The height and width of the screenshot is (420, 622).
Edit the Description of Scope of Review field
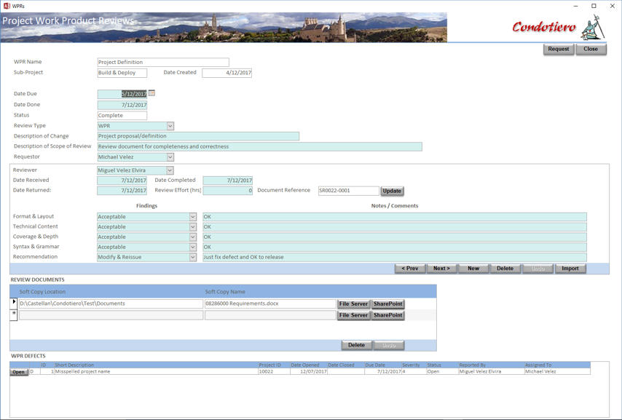(x=260, y=147)
